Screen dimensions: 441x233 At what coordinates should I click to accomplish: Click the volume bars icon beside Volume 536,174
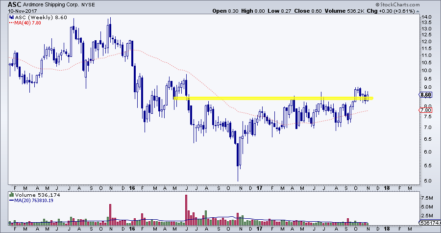[12, 195]
